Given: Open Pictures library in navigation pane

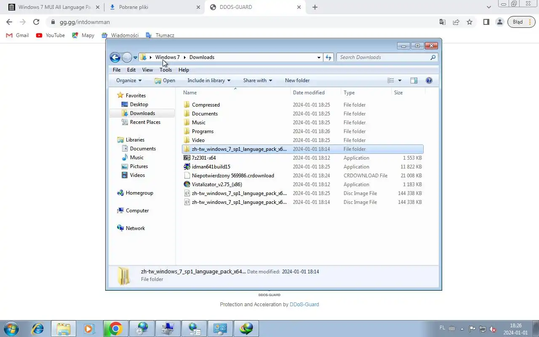Looking at the screenshot, I should pos(139,166).
